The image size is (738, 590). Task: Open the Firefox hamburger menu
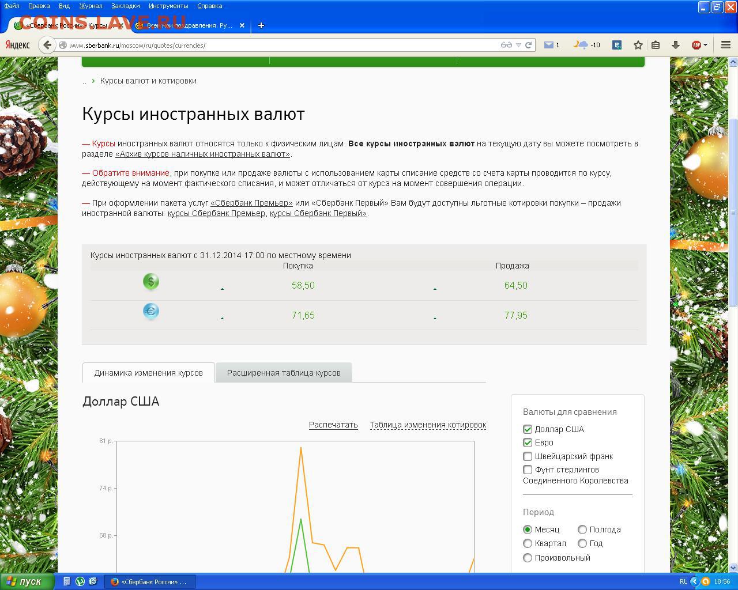point(726,45)
